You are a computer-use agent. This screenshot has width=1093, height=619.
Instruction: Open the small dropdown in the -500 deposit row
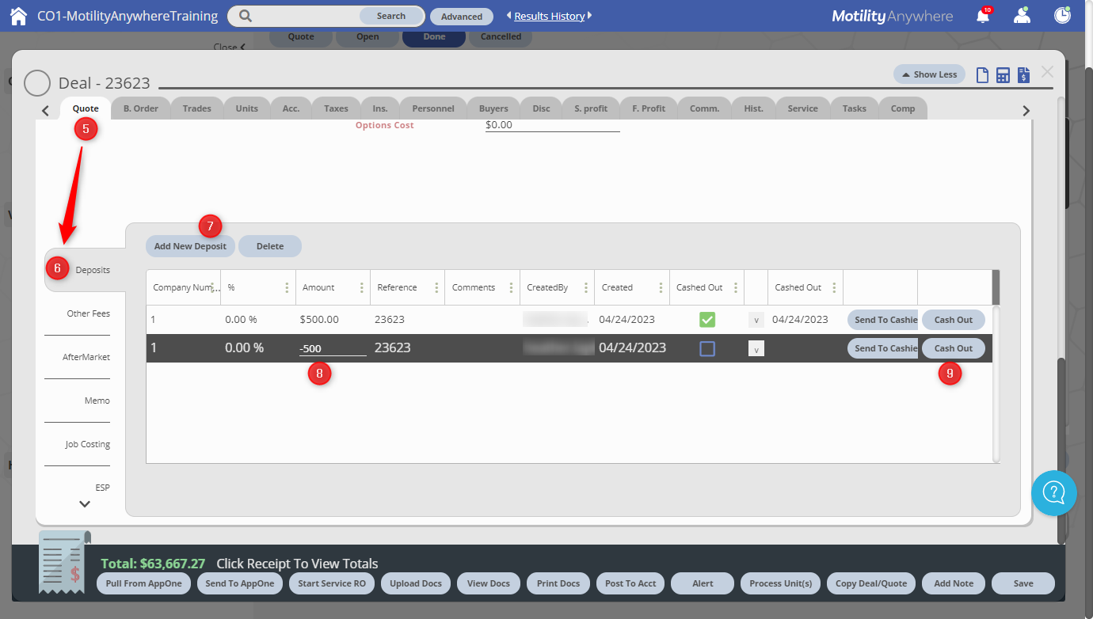pyautogui.click(x=756, y=348)
